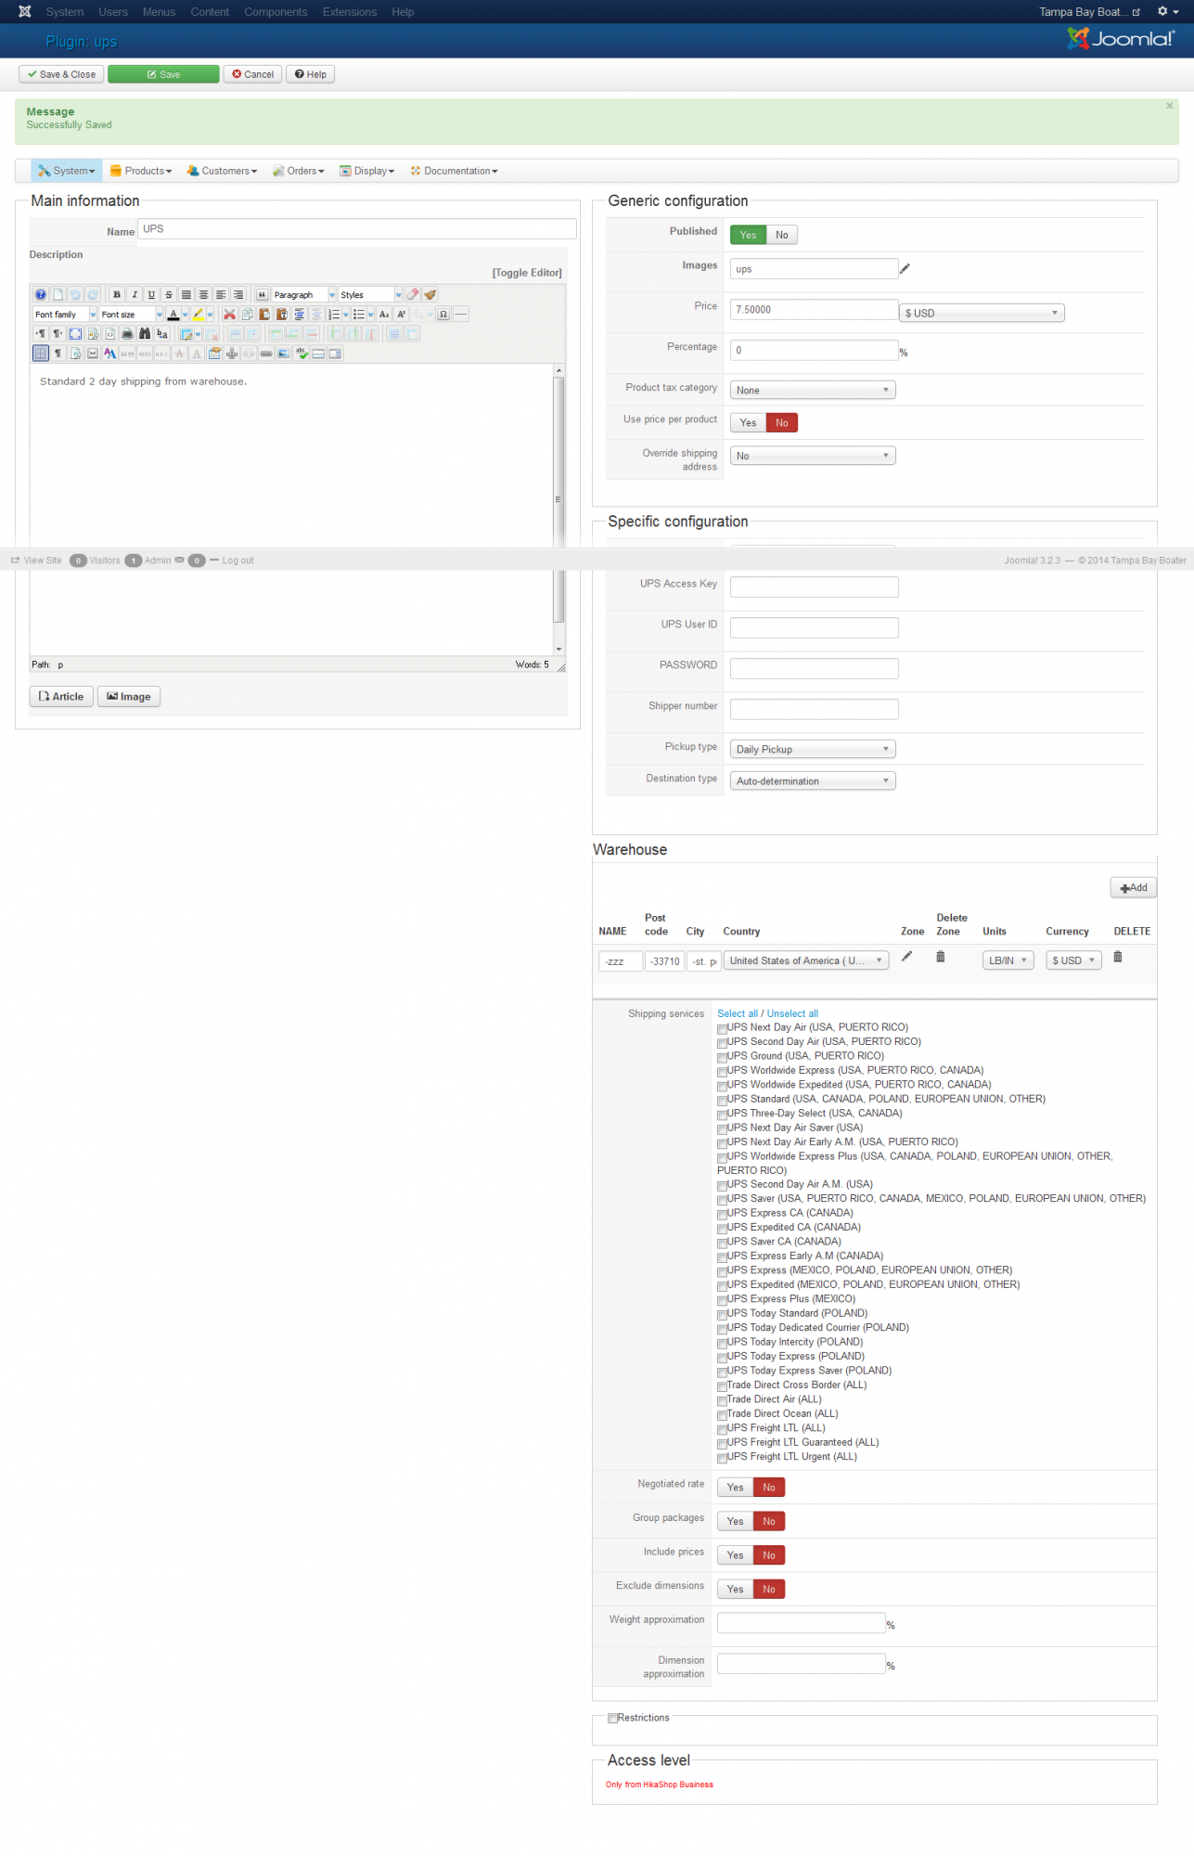This screenshot has height=1856, width=1194.
Task: Open the Components menu in top bar
Action: [x=276, y=12]
